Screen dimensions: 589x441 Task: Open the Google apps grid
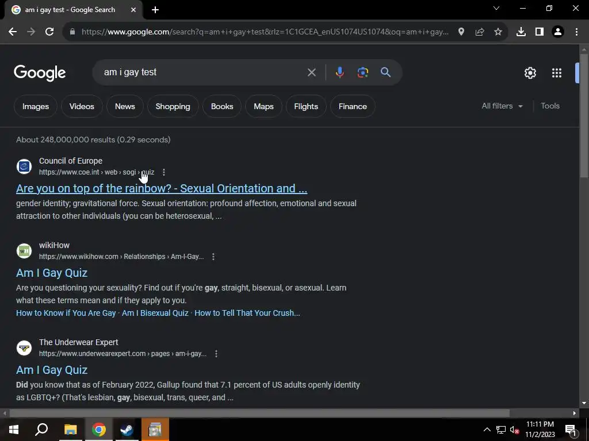[556, 73]
